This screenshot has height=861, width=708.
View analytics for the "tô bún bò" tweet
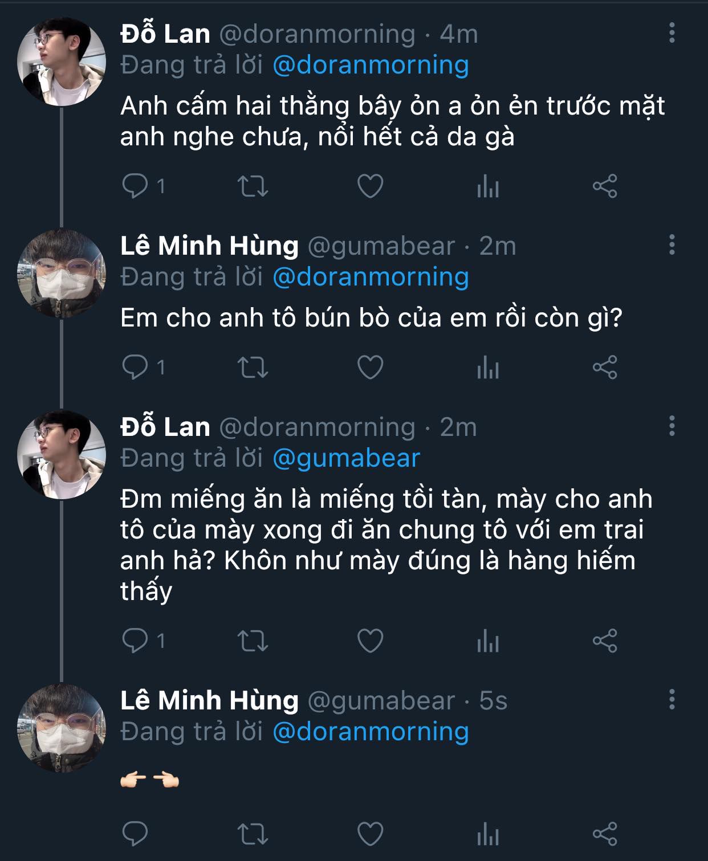[488, 368]
